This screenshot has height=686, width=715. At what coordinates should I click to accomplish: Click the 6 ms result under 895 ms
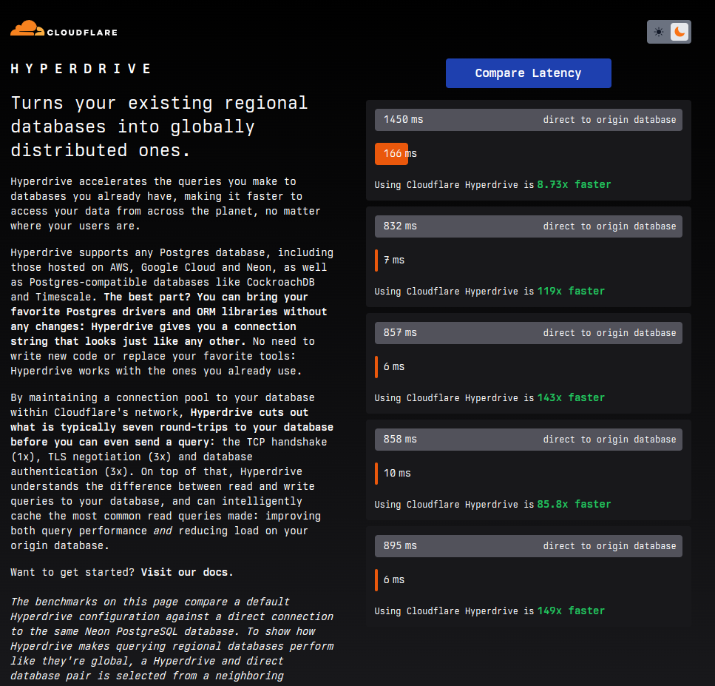coord(394,580)
